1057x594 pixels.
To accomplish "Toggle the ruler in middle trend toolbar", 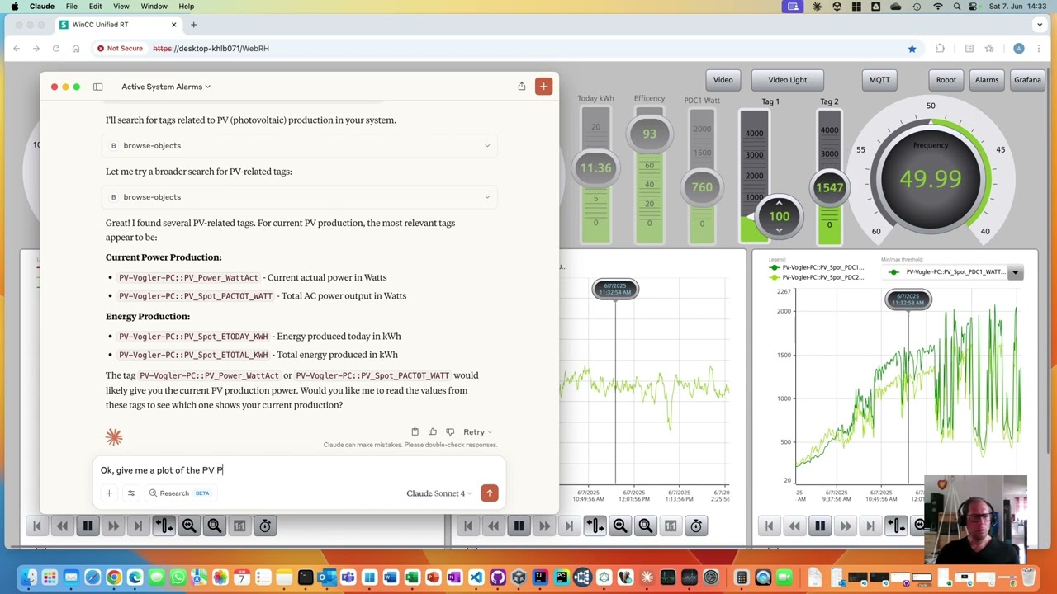I will click(595, 526).
